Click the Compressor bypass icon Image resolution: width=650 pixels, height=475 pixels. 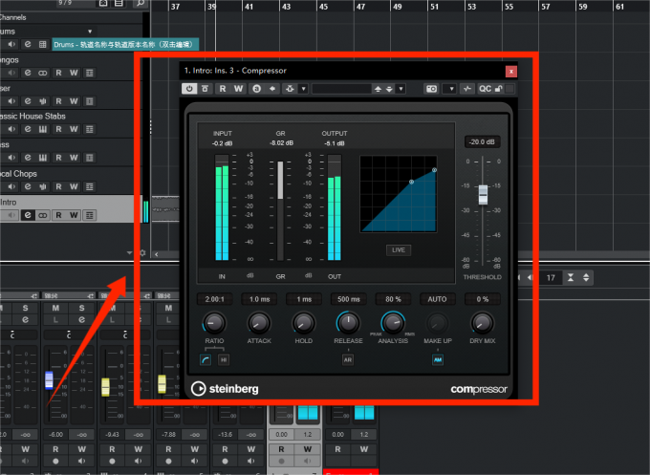[205, 89]
